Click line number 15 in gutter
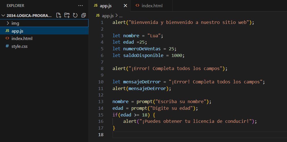This screenshot has width=287, height=142. (x=101, y=115)
